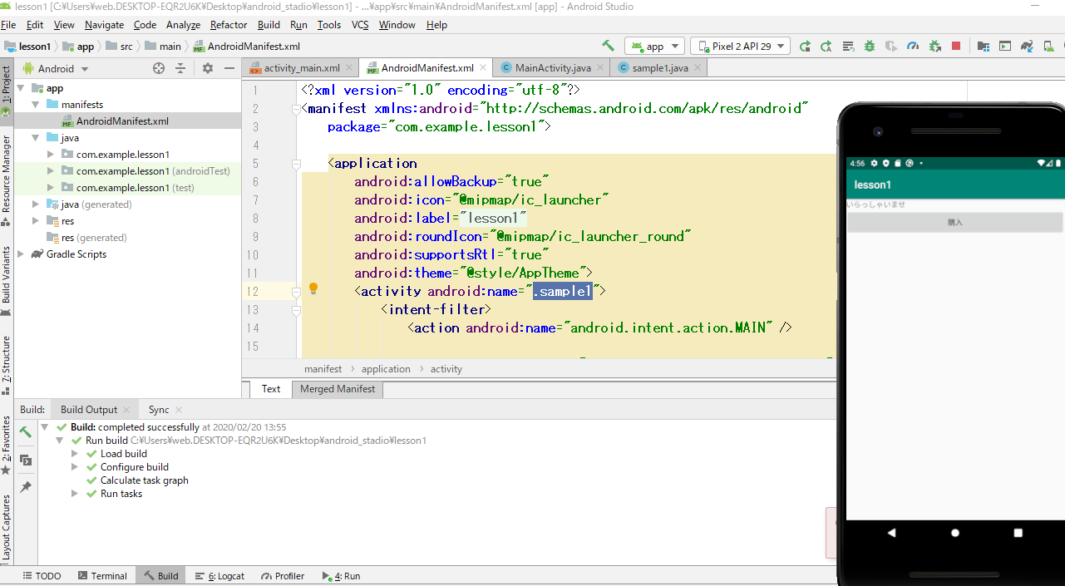
Task: Click the hammer icon in Build panel sidebar
Action: point(26,432)
